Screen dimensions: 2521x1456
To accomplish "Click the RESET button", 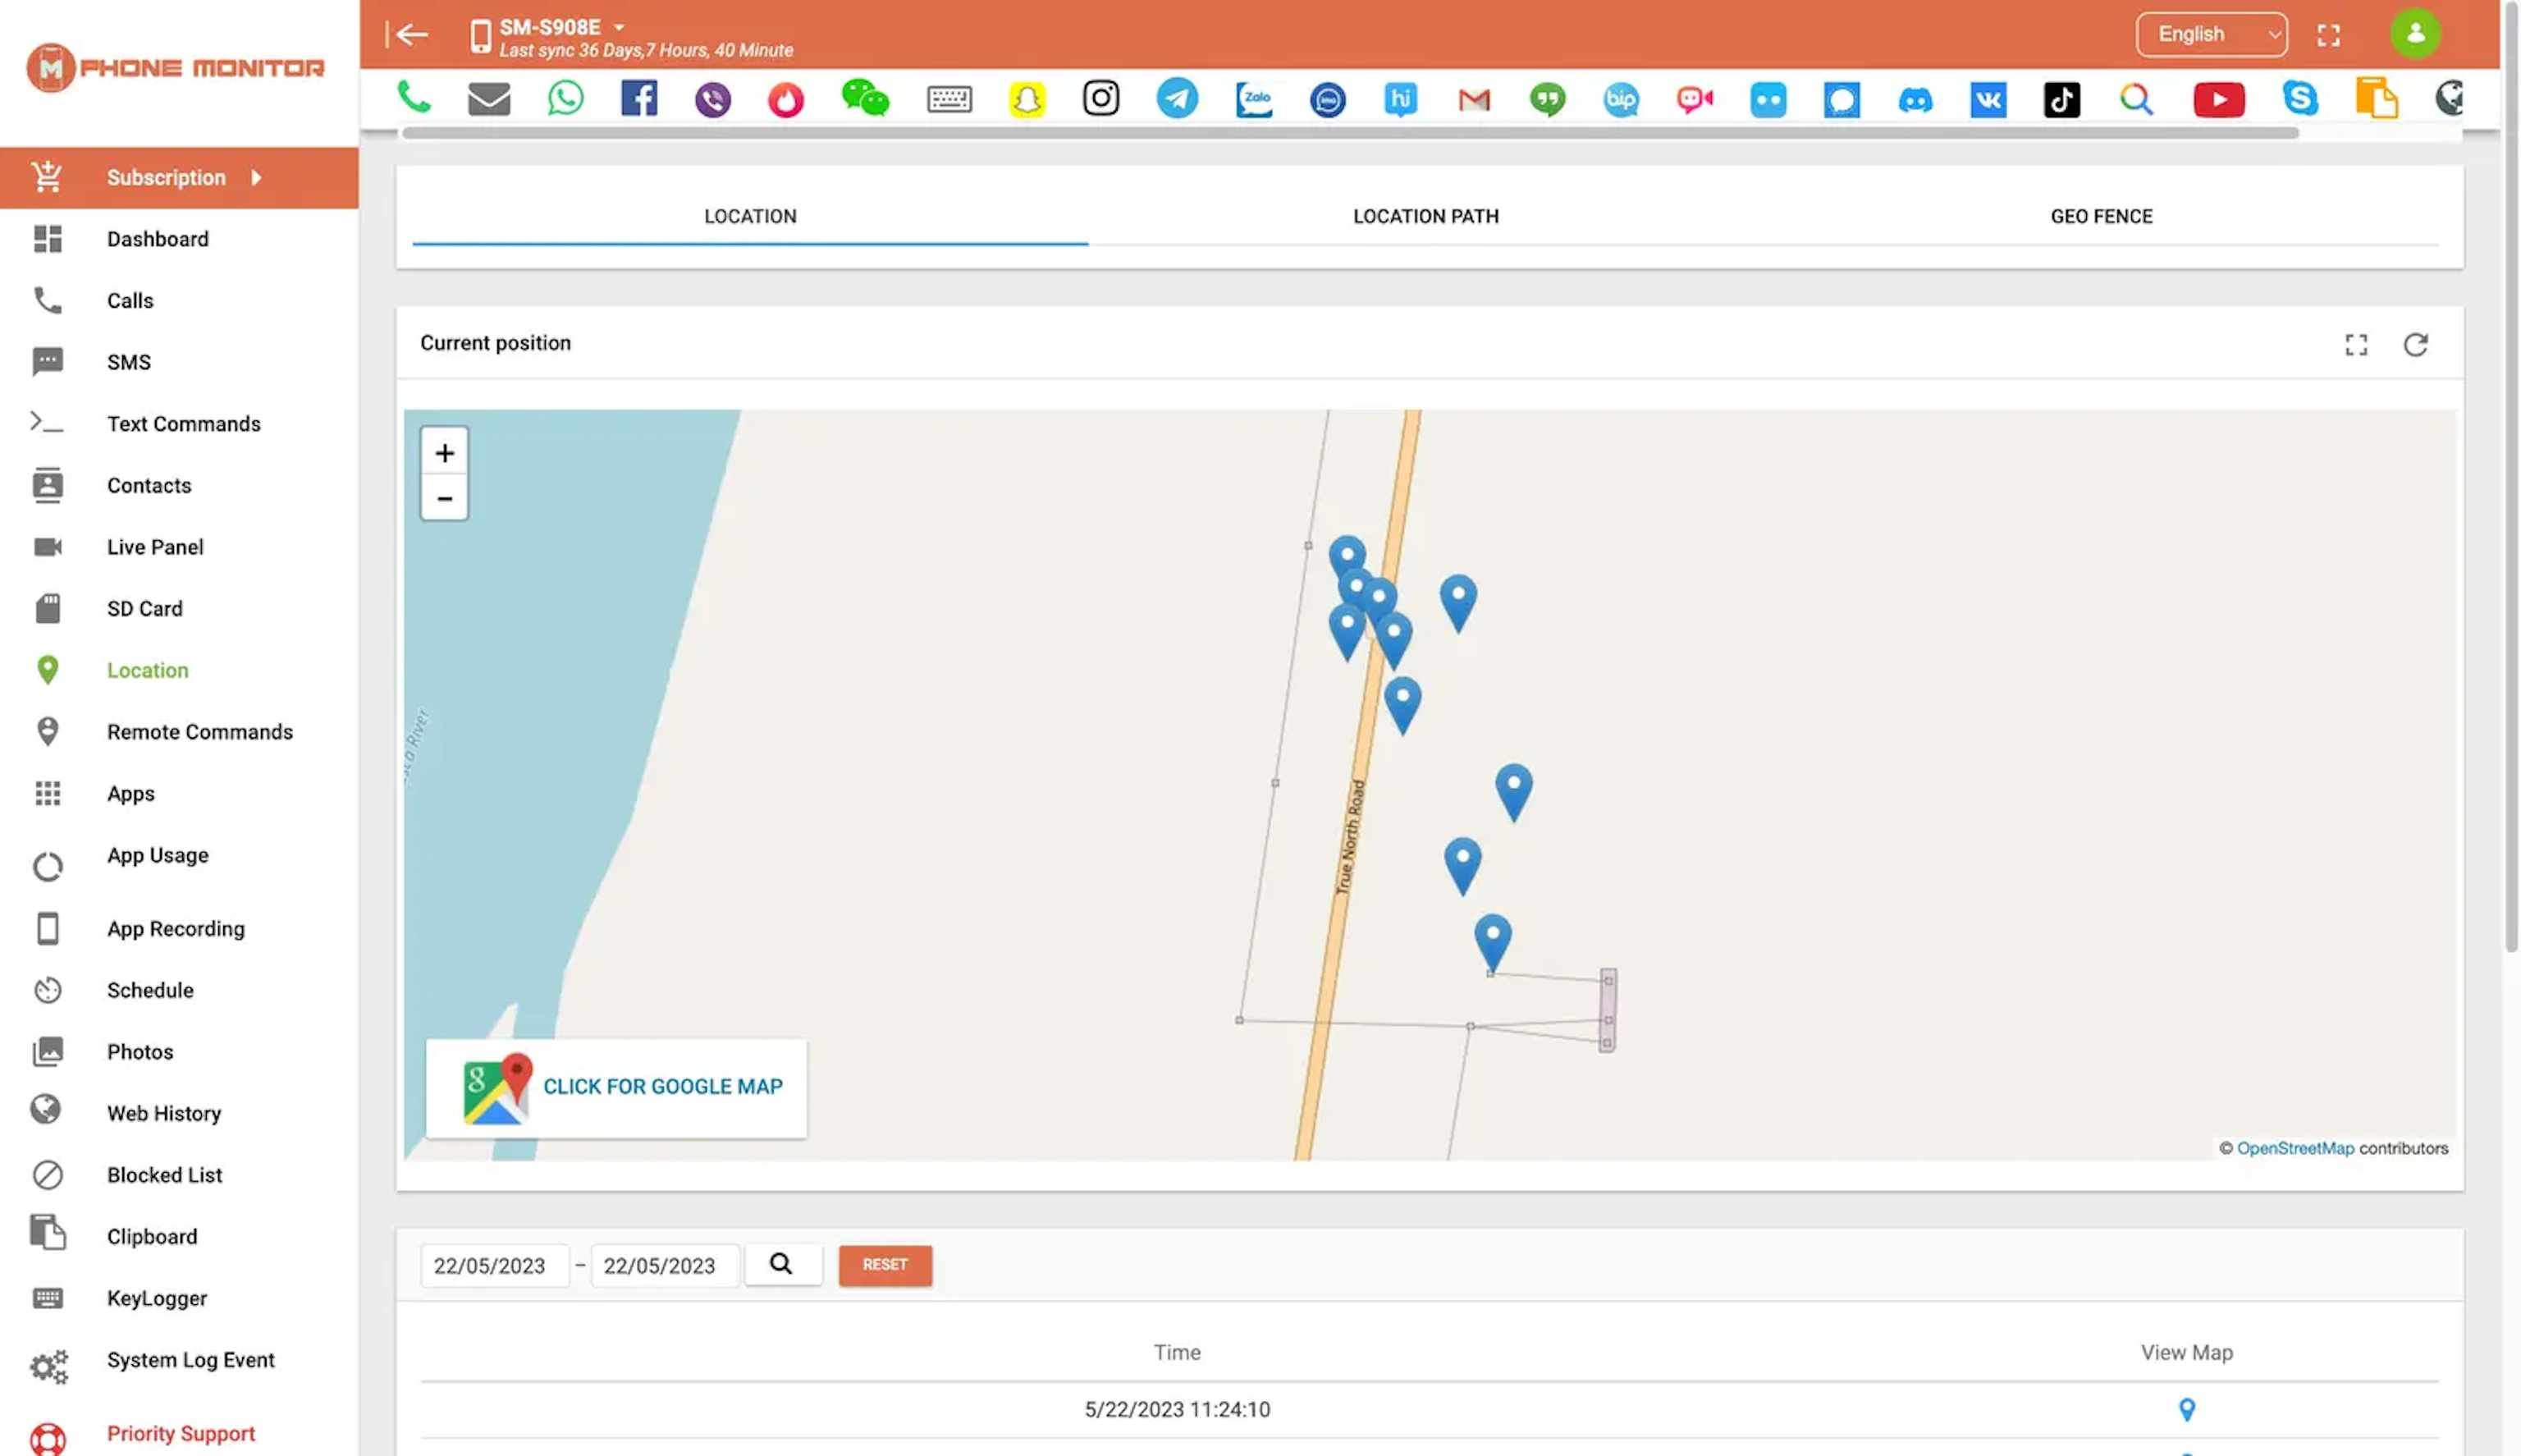I will 884,1266.
